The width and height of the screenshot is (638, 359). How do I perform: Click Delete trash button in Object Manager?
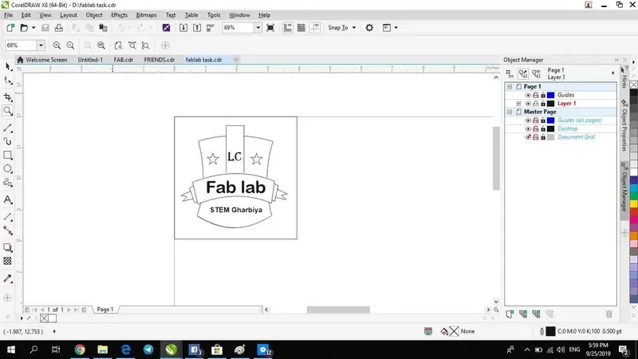[608, 314]
